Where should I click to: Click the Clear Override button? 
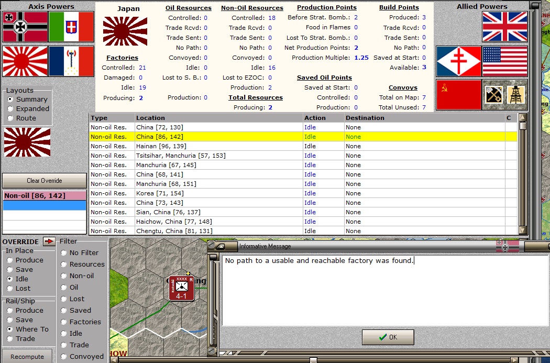[45, 181]
